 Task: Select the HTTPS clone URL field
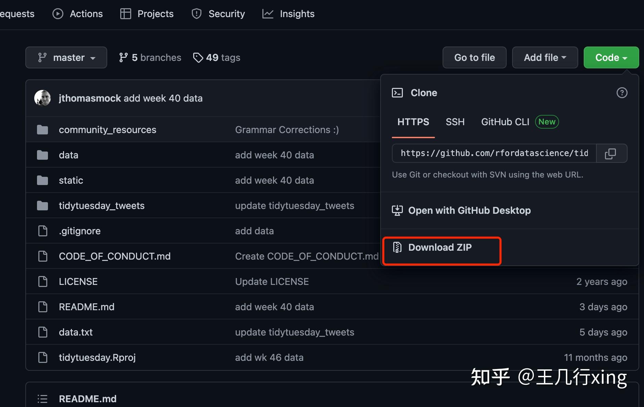point(493,153)
